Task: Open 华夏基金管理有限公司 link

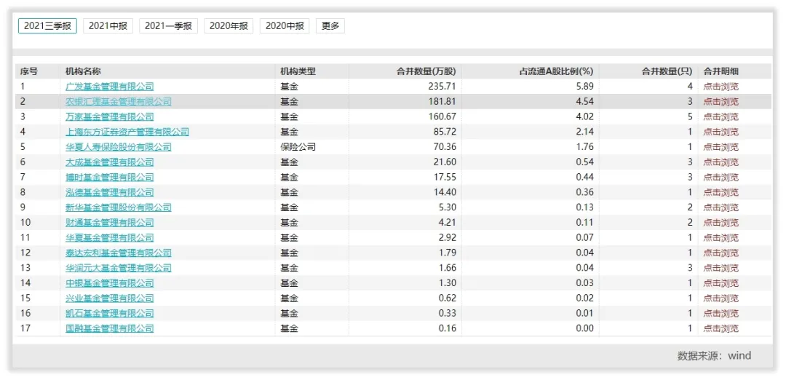Action: [110, 237]
